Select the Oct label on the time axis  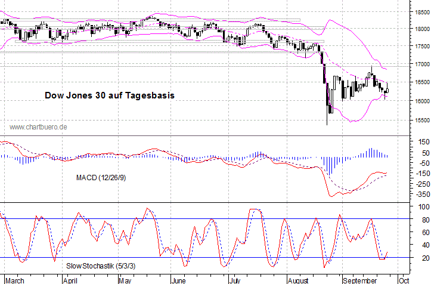pos(404,280)
